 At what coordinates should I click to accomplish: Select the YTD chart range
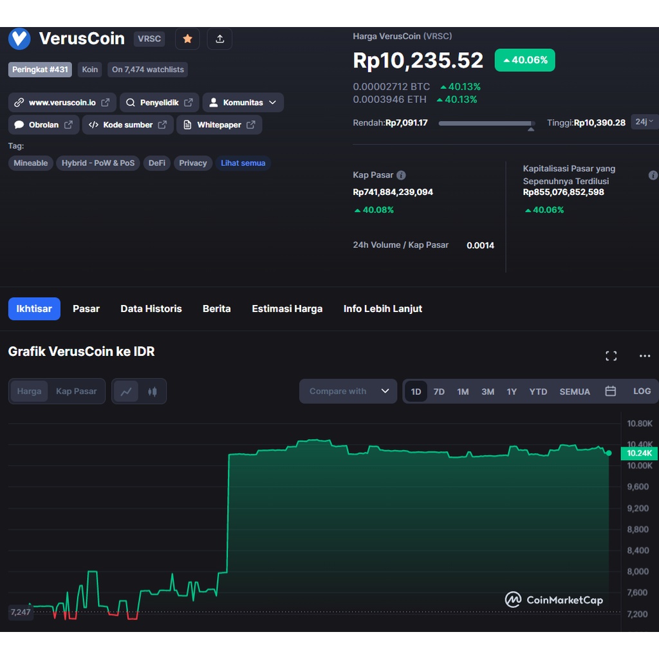pyautogui.click(x=538, y=392)
